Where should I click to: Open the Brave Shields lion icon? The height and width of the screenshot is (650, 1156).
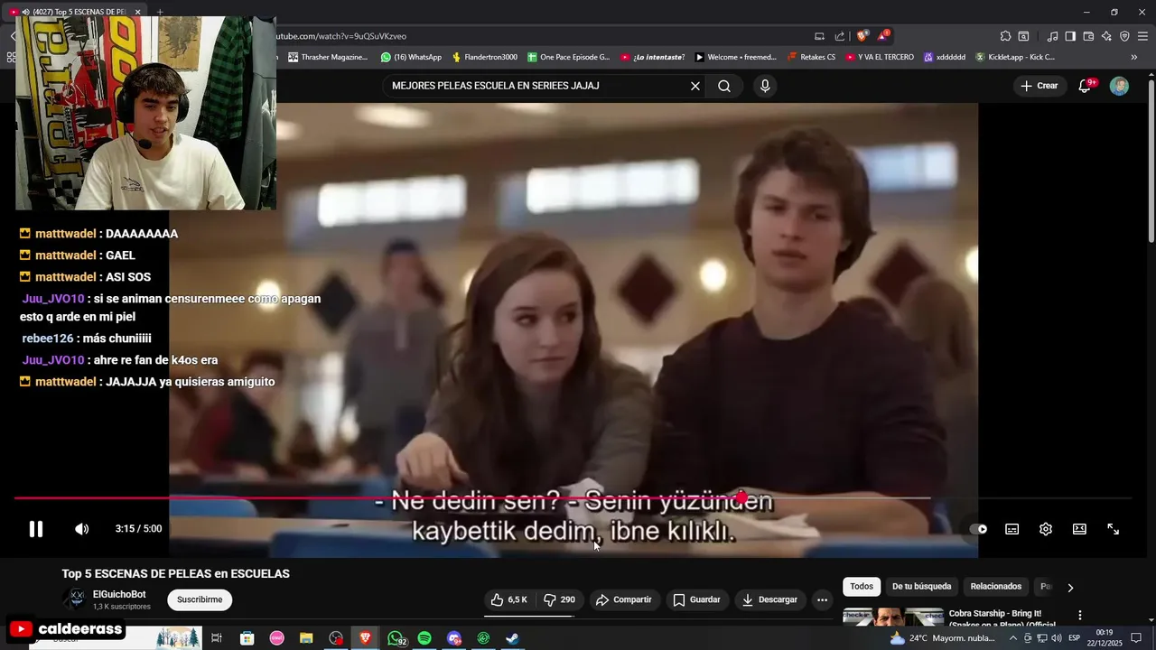[x=862, y=36]
